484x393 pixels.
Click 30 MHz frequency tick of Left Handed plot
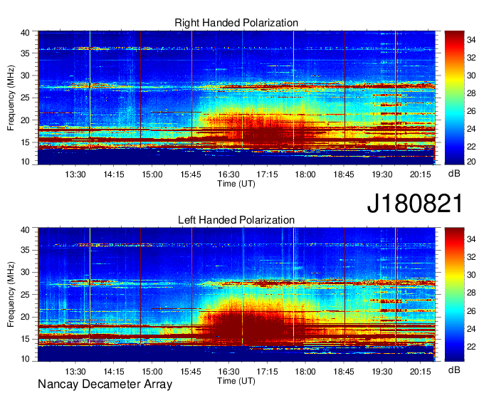(25, 272)
